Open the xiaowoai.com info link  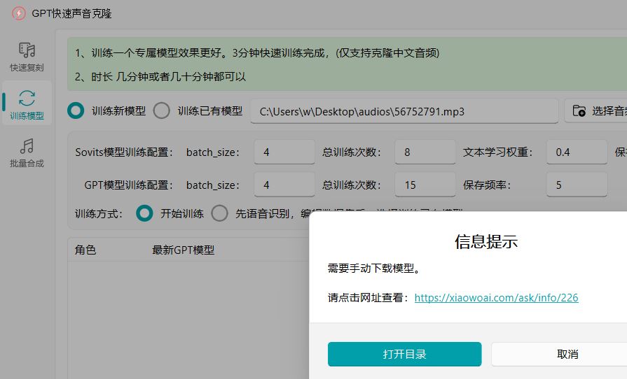[x=496, y=297]
